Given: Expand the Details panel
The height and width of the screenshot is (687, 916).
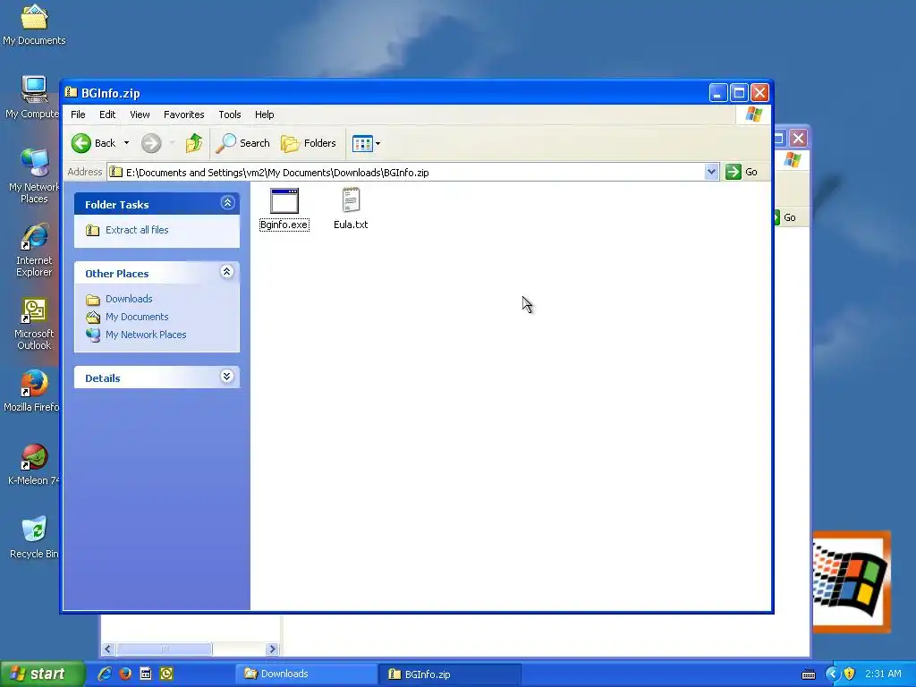Looking at the screenshot, I should (227, 377).
